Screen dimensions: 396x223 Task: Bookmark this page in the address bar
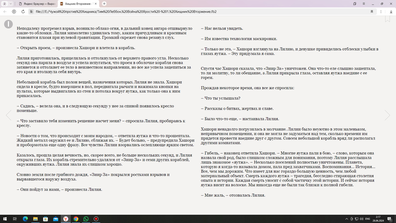(x=372, y=11)
